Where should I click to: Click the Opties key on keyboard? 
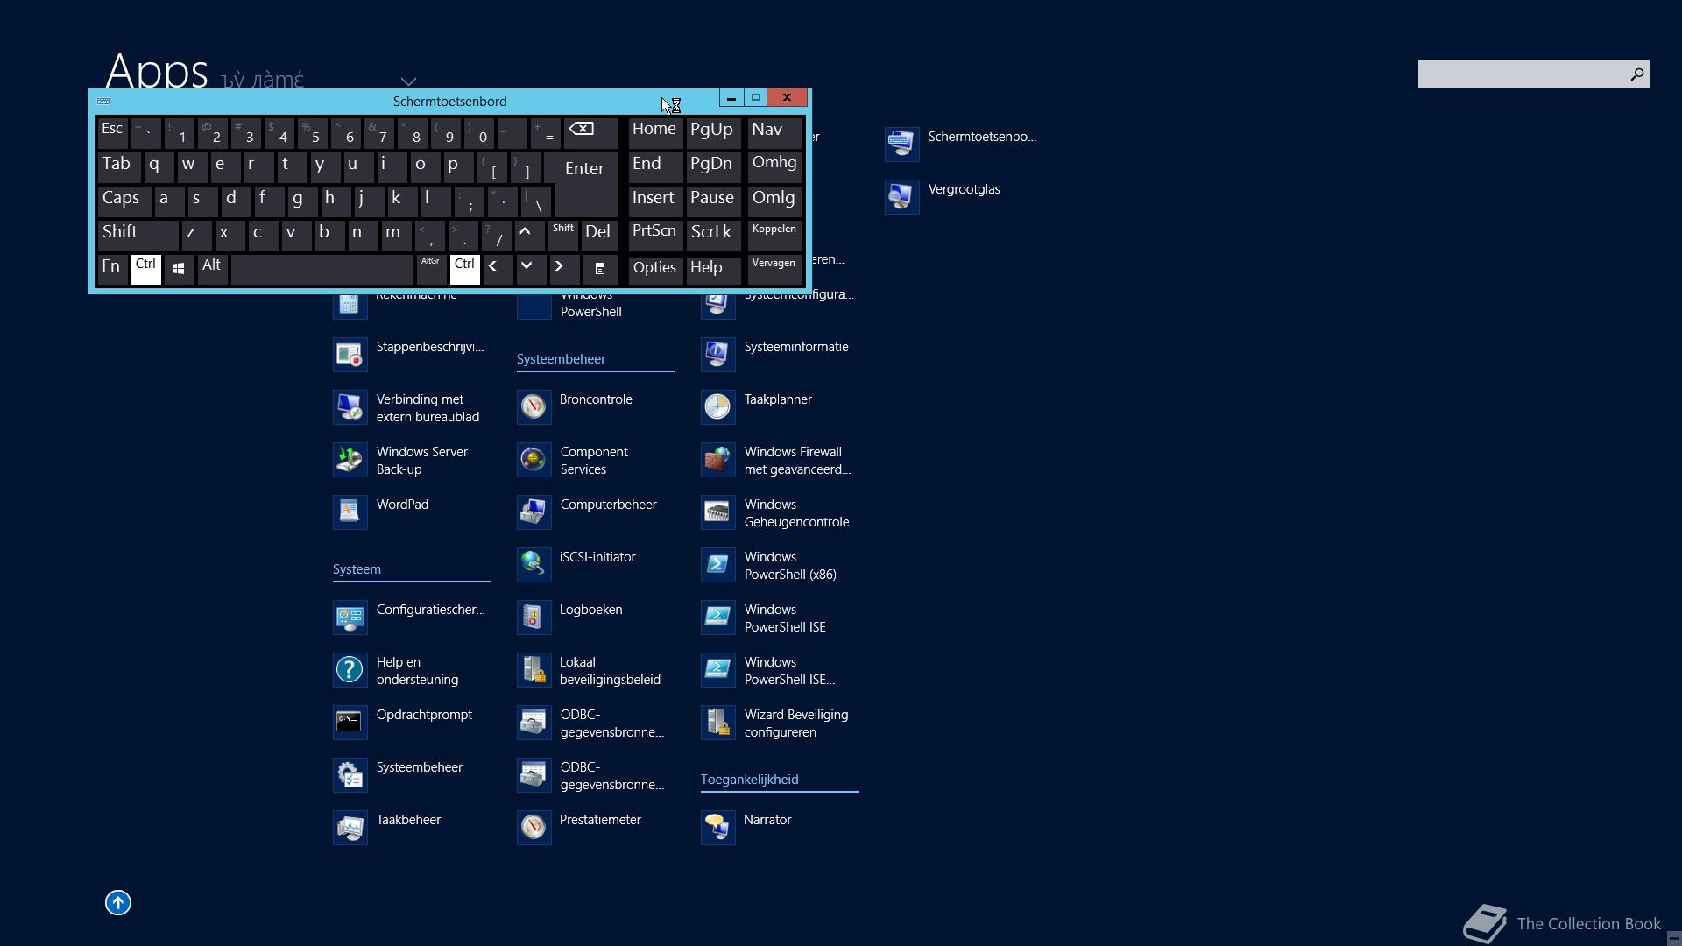coord(655,269)
